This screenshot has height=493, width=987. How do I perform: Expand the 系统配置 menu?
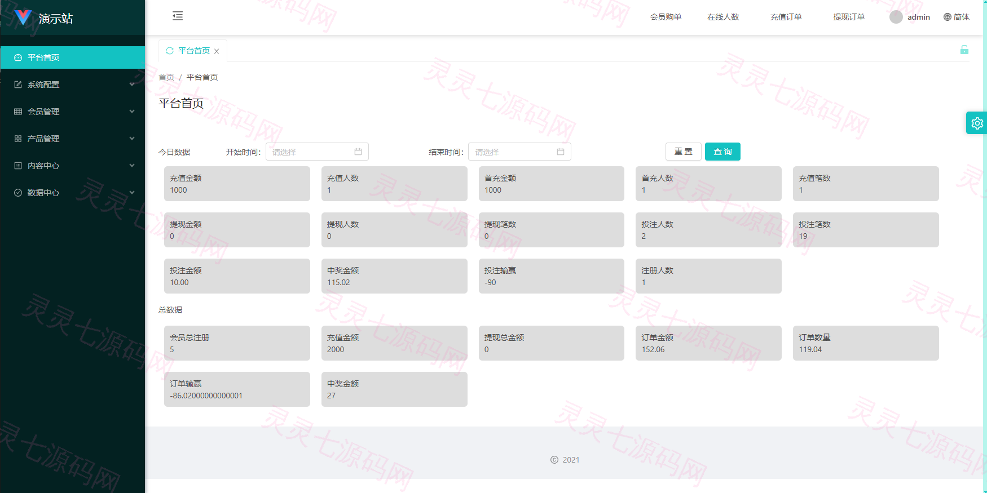(73, 85)
